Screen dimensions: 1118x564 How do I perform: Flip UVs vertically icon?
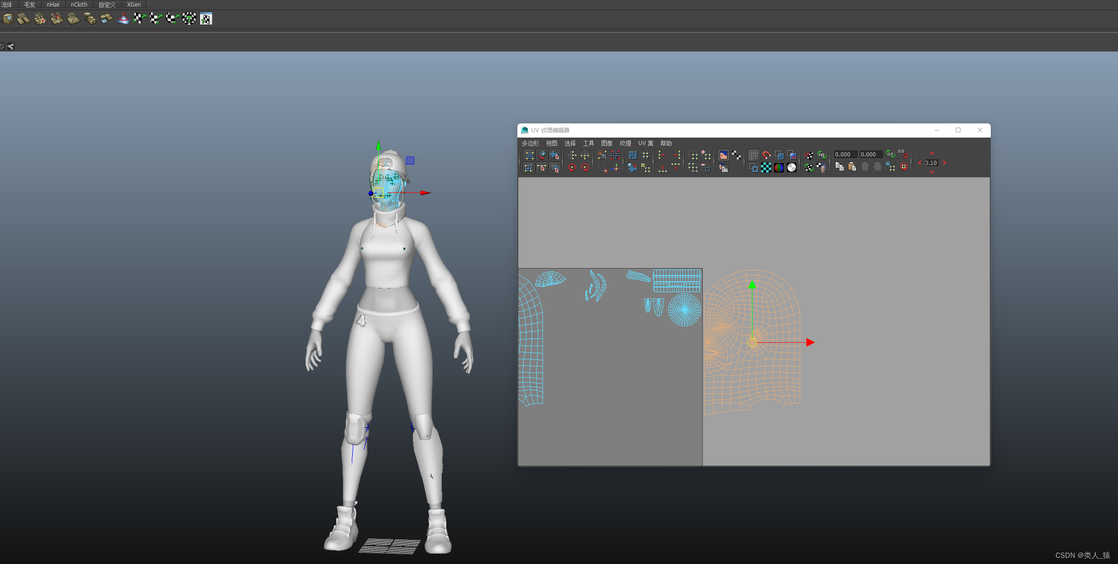pos(585,155)
